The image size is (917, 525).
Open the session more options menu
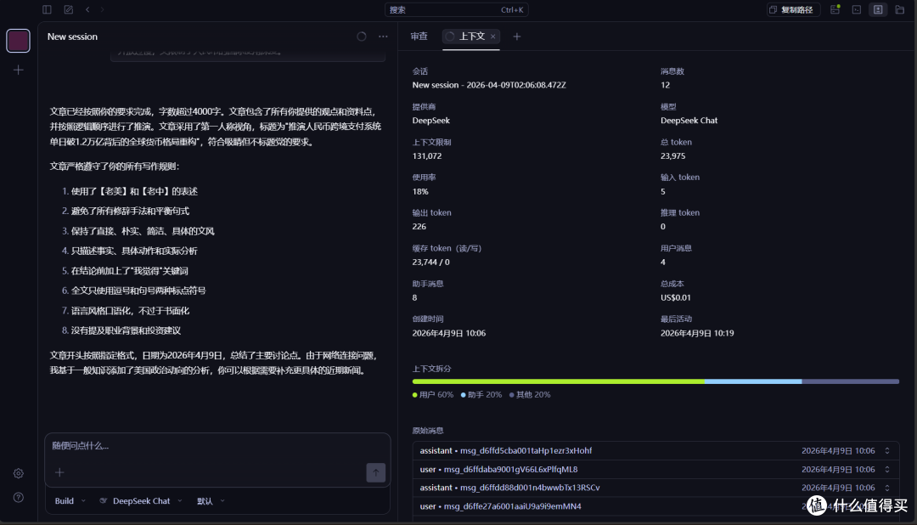(383, 37)
